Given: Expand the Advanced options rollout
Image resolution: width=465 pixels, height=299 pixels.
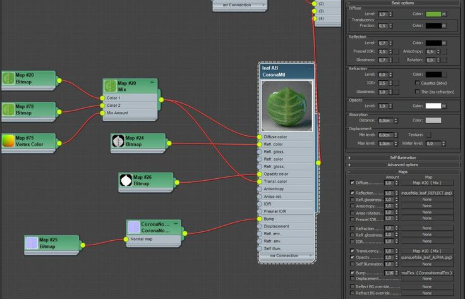Looking at the screenshot, I should [403, 164].
